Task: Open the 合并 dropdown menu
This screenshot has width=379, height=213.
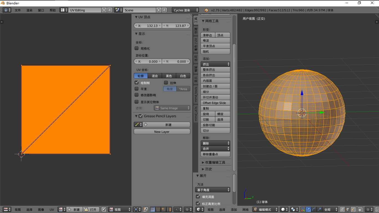Action: pos(215,149)
